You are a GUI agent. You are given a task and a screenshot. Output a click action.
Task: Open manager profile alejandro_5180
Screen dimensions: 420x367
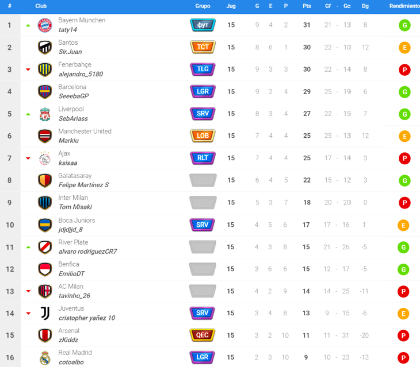81,74
